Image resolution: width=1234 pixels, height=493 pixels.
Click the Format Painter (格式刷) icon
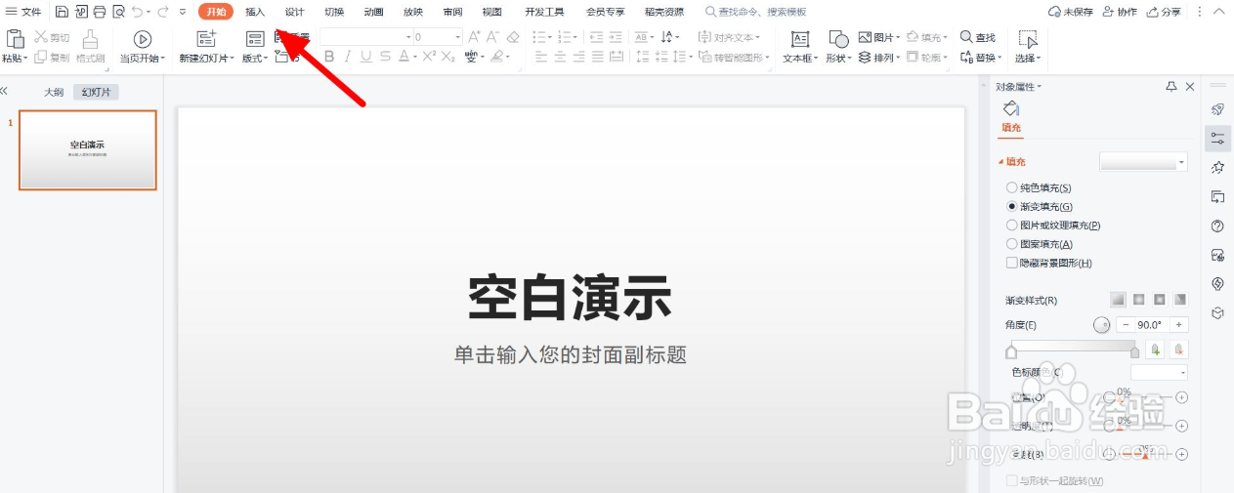(x=90, y=39)
